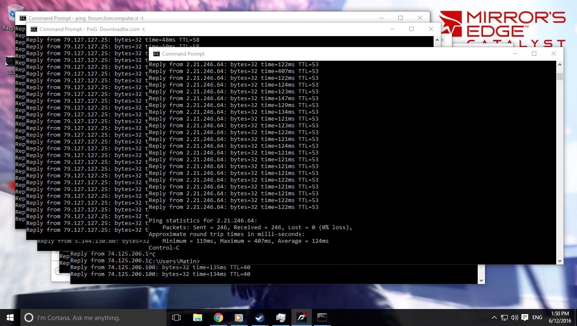Click the front window scrollbar thumb

point(560,76)
